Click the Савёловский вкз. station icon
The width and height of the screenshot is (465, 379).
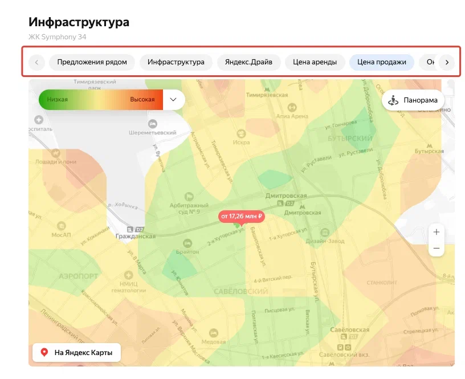(x=344, y=347)
